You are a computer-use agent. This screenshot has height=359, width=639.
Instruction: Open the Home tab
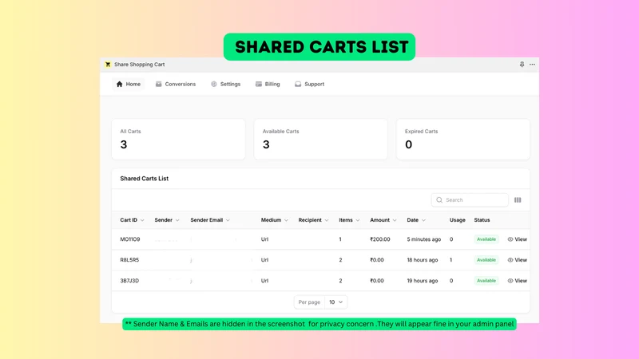[129, 84]
